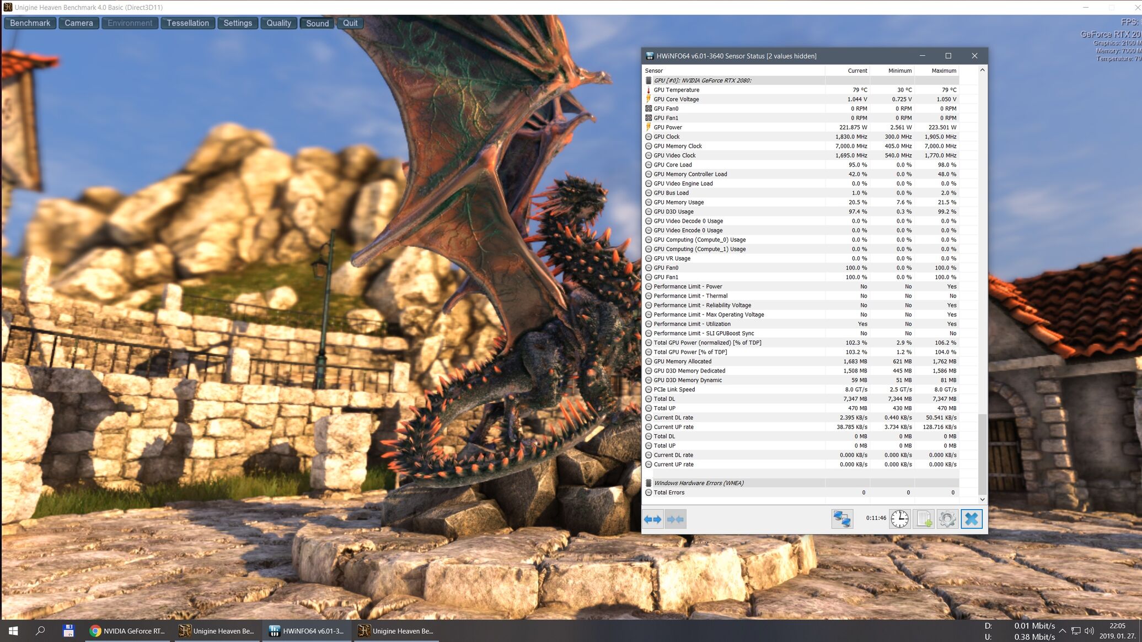Click the Windows Hardware Errors section icon
Image resolution: width=1142 pixels, height=642 pixels.
[648, 483]
